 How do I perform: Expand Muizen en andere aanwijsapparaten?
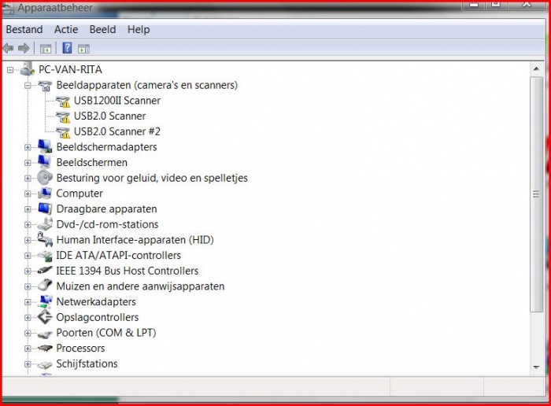point(28,286)
